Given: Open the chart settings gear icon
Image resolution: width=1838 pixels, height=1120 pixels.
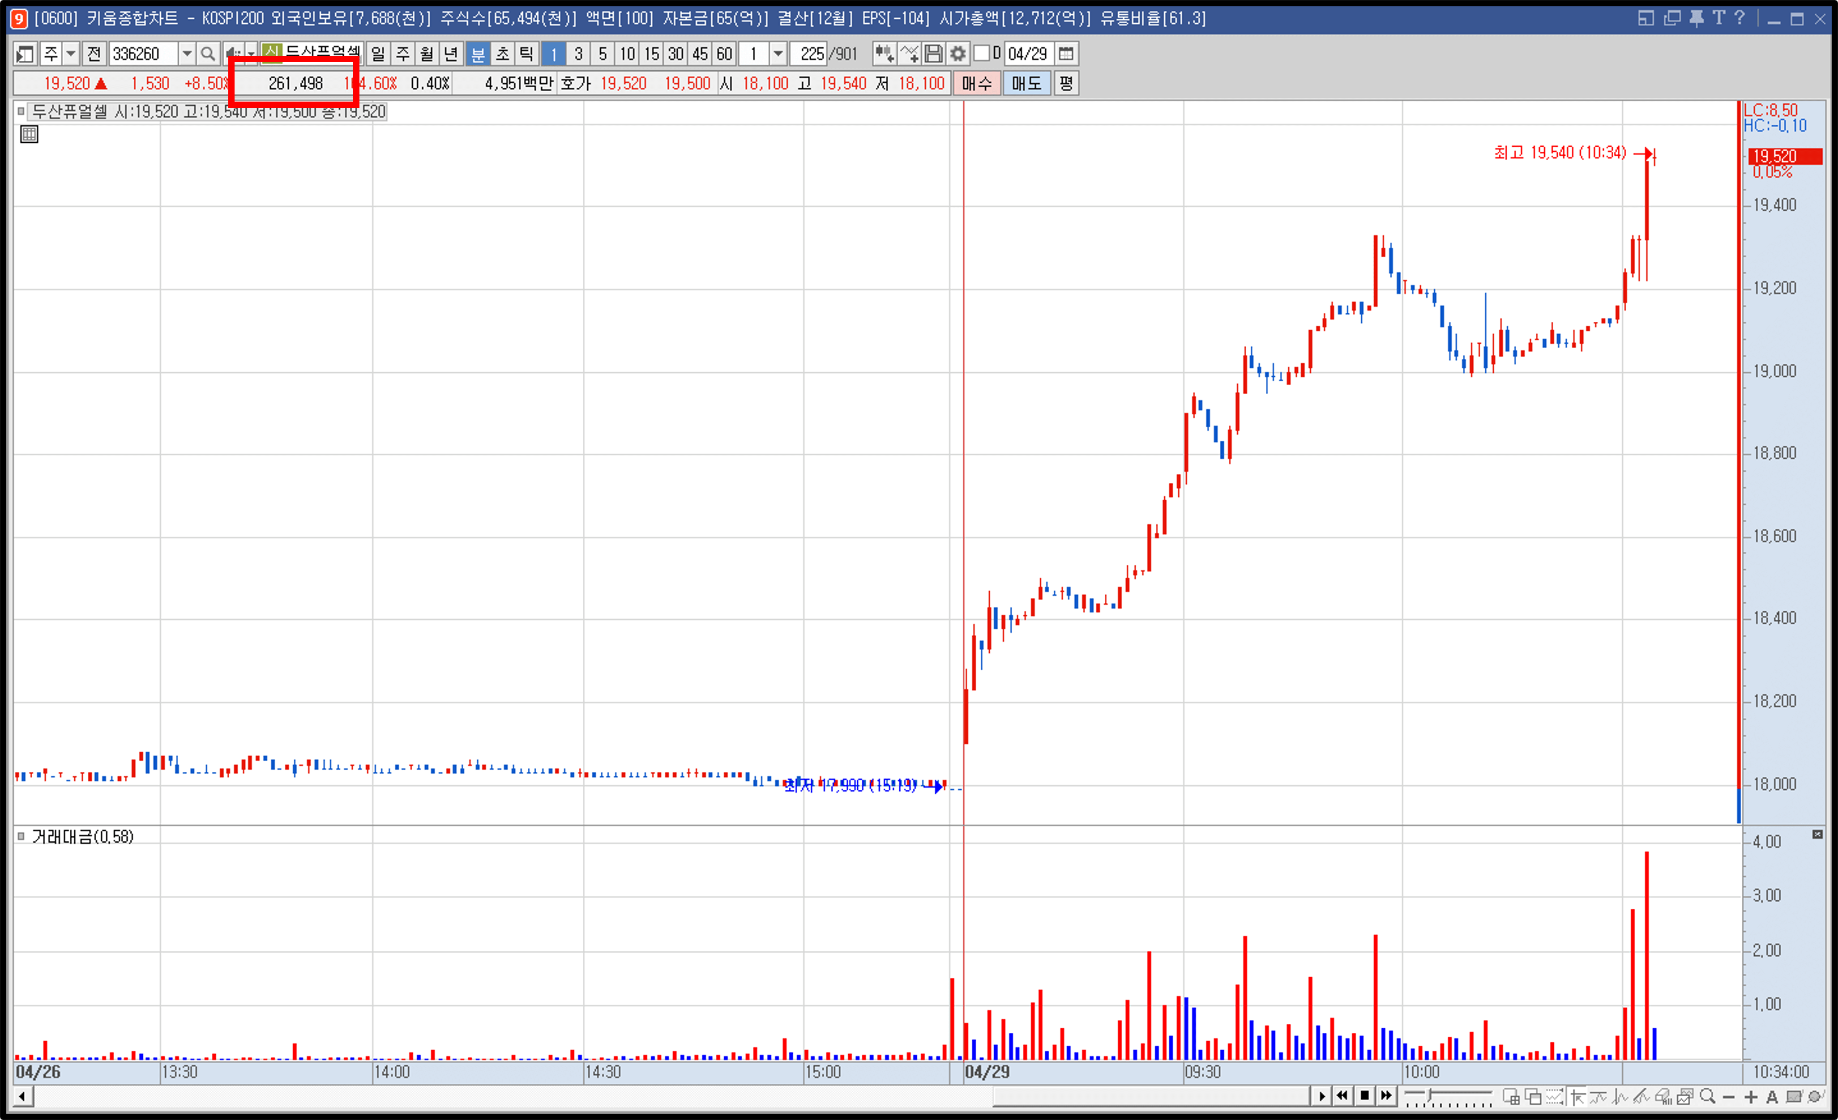Looking at the screenshot, I should click(958, 54).
